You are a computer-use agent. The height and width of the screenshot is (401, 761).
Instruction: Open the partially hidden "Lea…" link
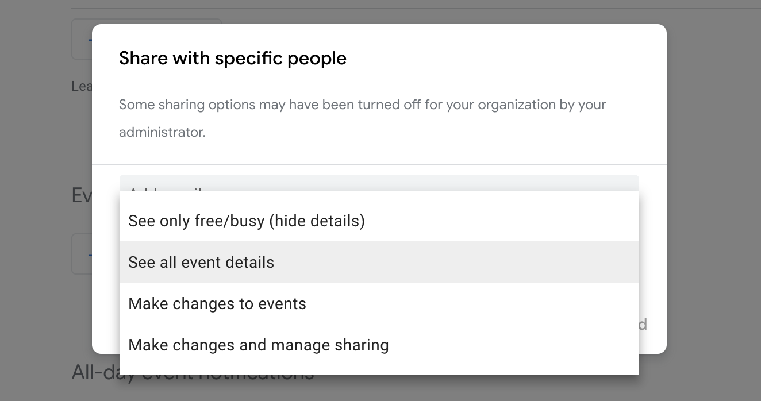pyautogui.click(x=81, y=86)
